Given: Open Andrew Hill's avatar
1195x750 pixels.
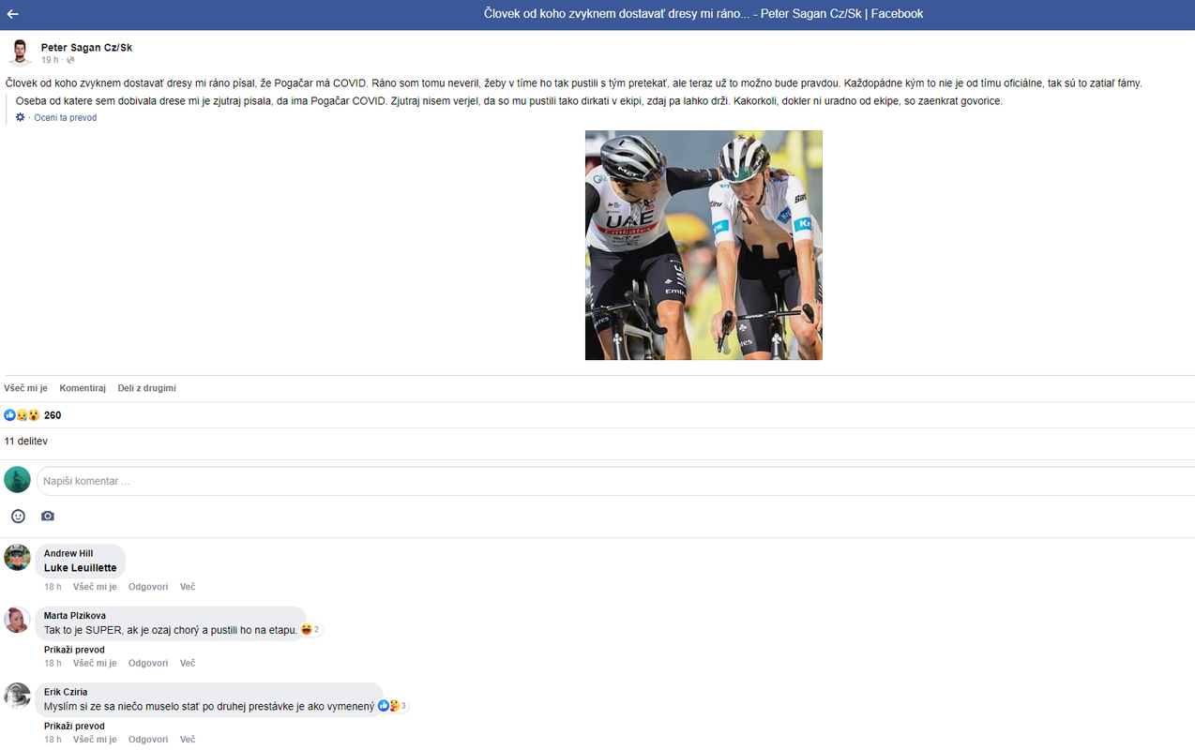Looking at the screenshot, I should [17, 557].
